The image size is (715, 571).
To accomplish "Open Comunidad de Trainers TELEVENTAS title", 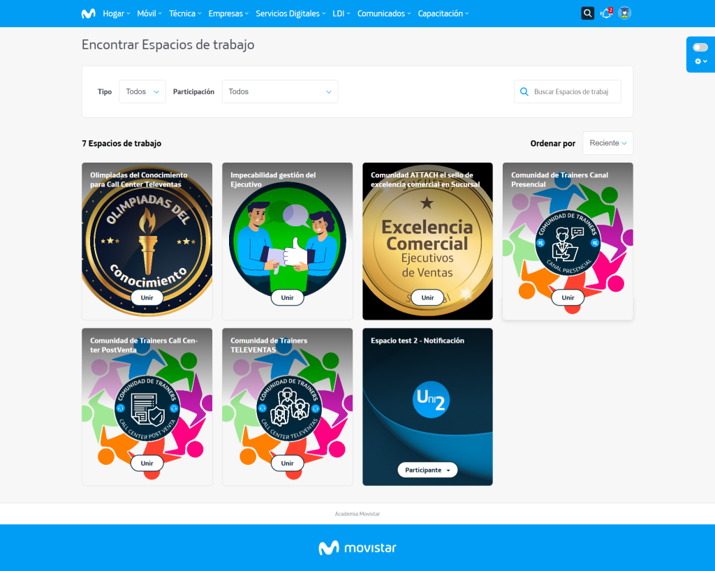I will (269, 345).
